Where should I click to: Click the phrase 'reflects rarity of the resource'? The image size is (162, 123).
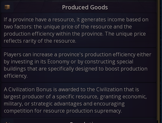coord(40,41)
